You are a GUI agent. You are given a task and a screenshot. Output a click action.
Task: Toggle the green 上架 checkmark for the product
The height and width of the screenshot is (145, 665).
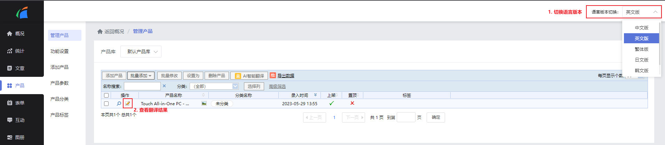(x=331, y=103)
